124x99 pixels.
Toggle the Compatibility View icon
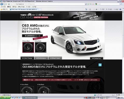coord(88,4)
